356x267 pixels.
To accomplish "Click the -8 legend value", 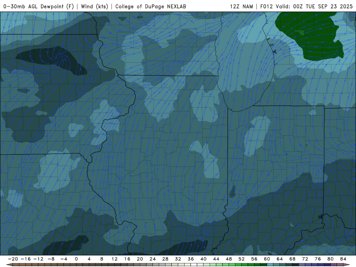I will tap(51, 259).
